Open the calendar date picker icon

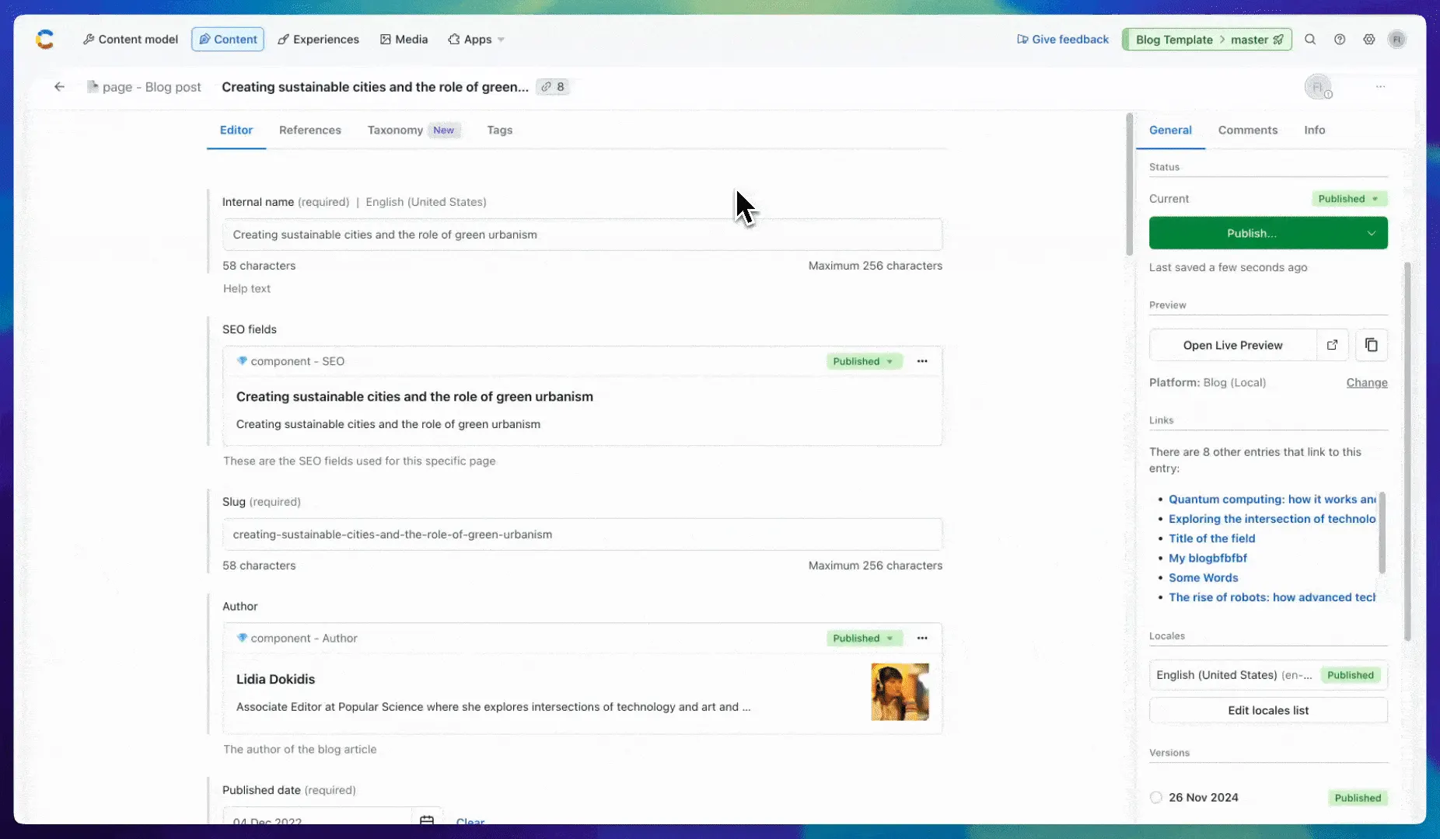coord(426,819)
